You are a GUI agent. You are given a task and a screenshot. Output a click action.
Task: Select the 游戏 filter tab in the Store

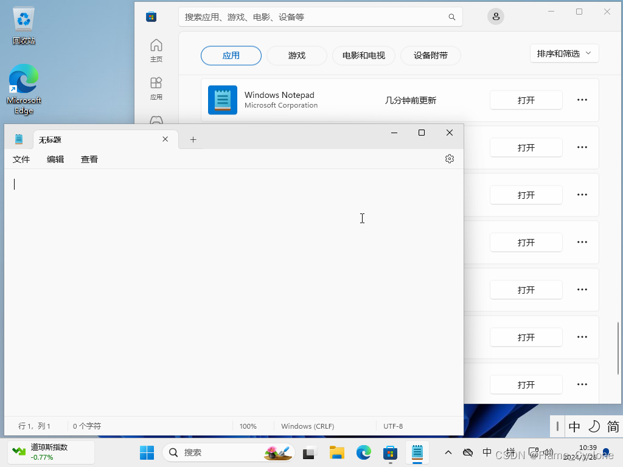tap(297, 55)
